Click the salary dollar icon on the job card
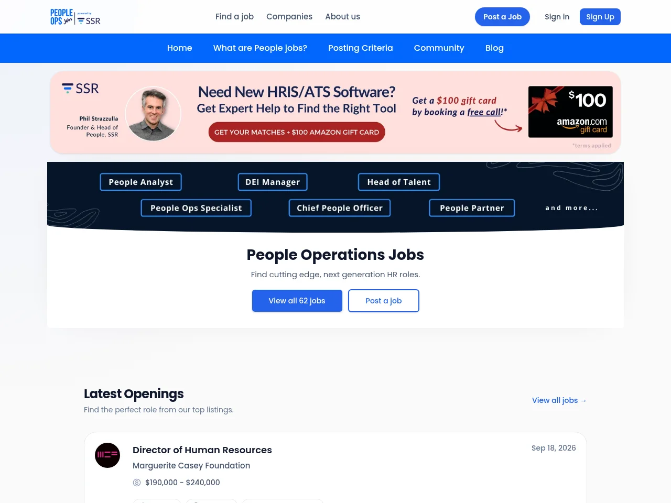Screen dimensions: 671x503 (x=137, y=483)
